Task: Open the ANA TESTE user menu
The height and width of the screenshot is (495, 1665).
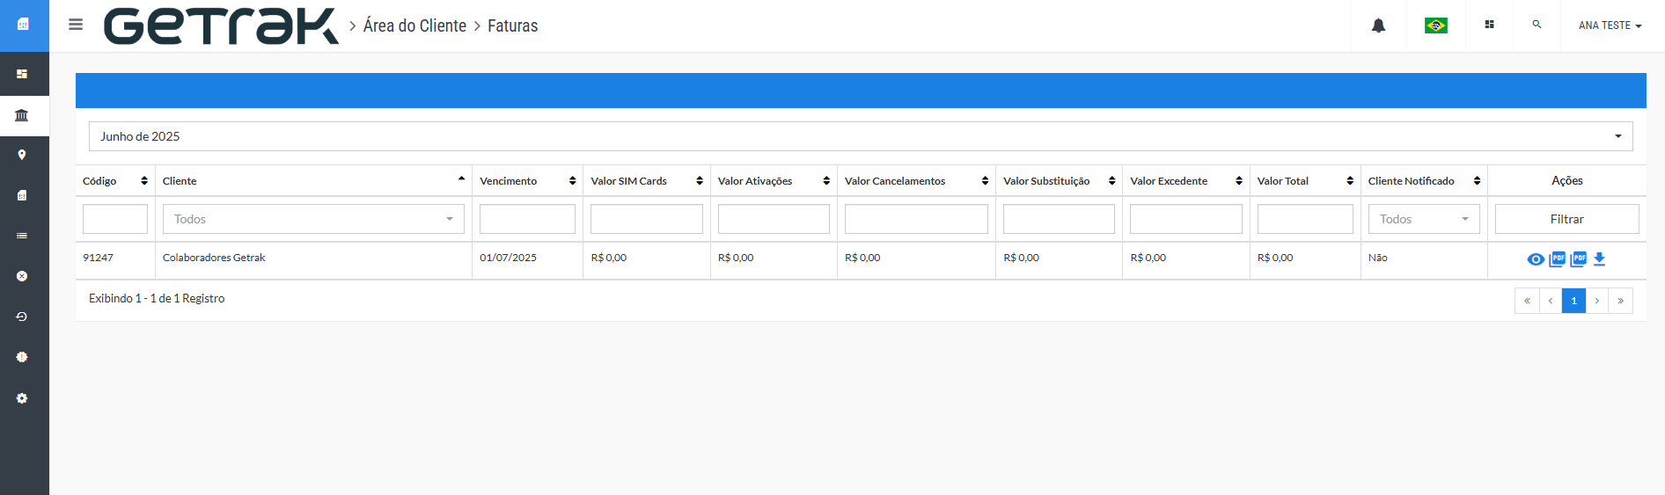Action: click(x=1610, y=25)
